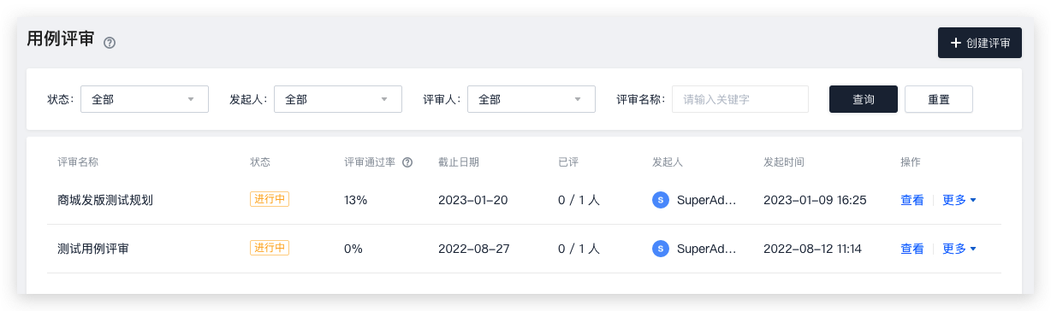Viewport: 1051px width, 311px height.
Task: Open the 状态 filter dropdown
Action: pos(145,99)
